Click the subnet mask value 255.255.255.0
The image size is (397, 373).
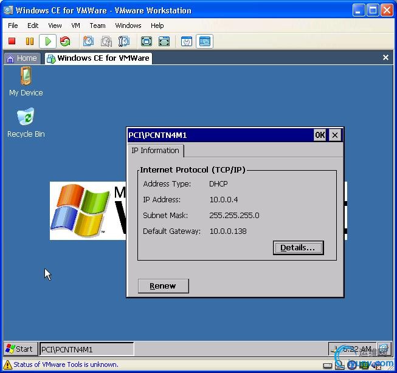click(x=234, y=215)
